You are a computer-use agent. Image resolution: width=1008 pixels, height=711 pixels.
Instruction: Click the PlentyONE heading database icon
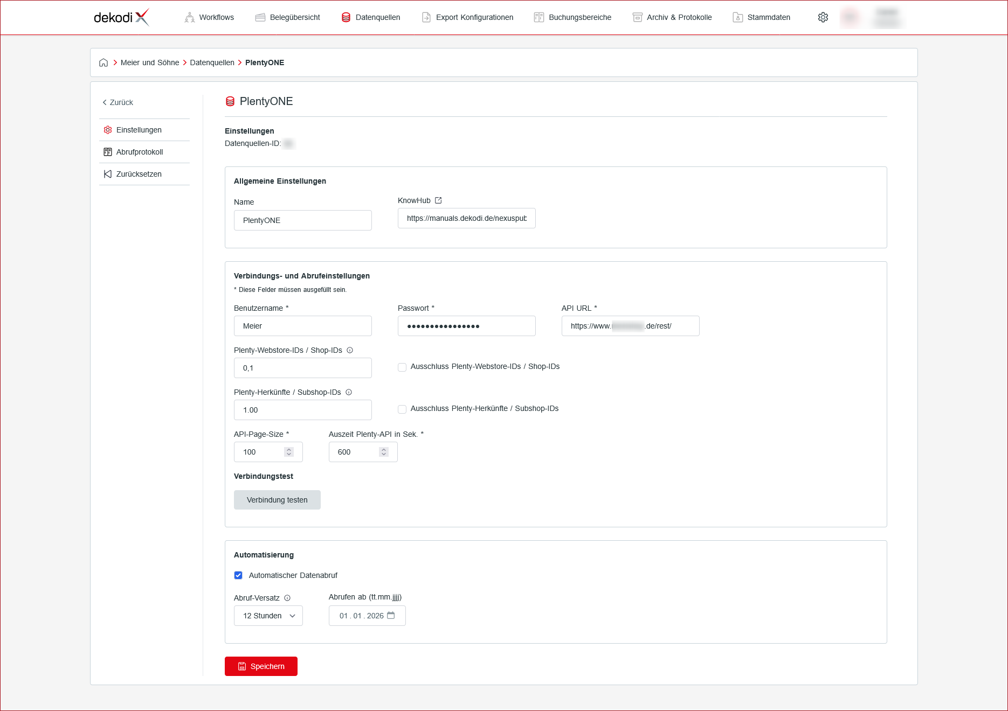(x=230, y=101)
